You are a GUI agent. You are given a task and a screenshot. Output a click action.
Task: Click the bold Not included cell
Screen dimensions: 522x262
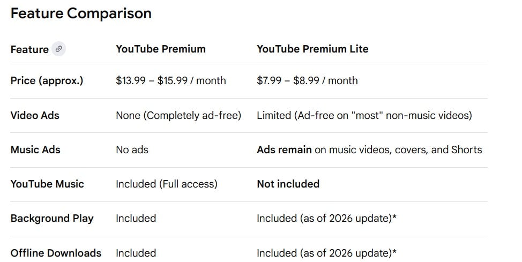pos(288,184)
